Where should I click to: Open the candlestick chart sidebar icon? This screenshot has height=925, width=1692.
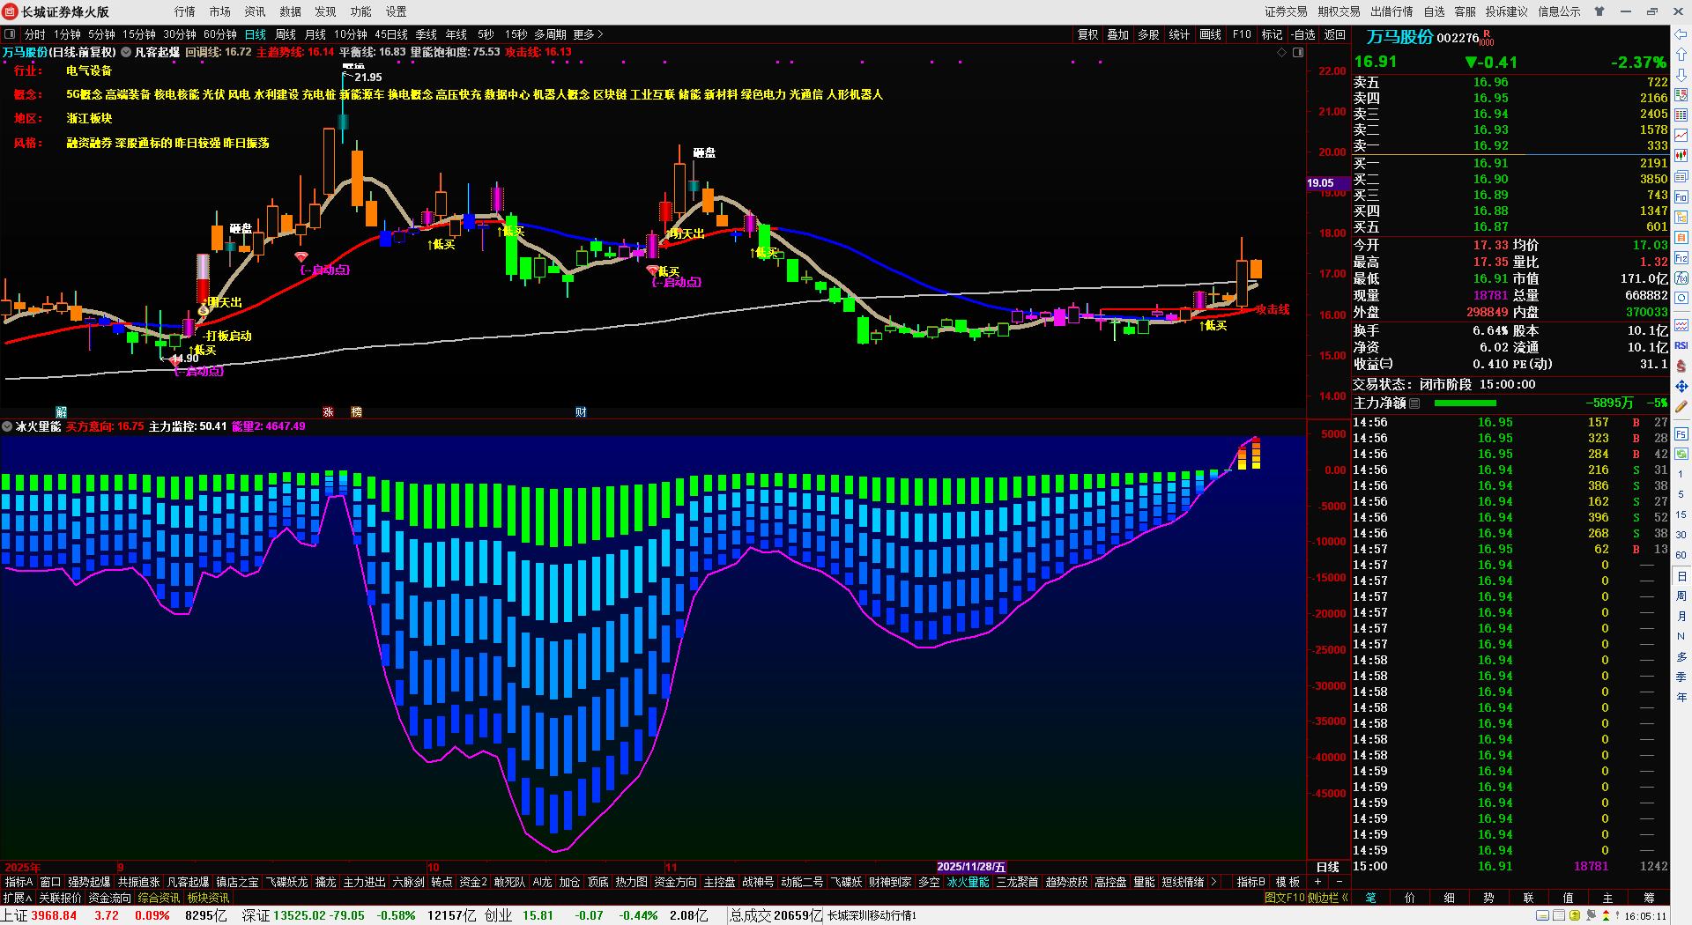pos(1681,156)
